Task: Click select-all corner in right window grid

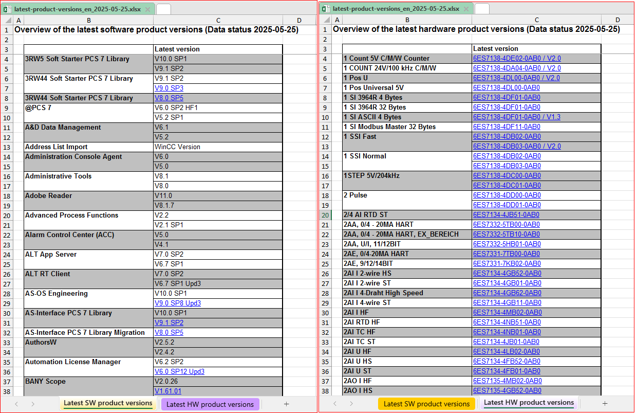Action: click(325, 20)
